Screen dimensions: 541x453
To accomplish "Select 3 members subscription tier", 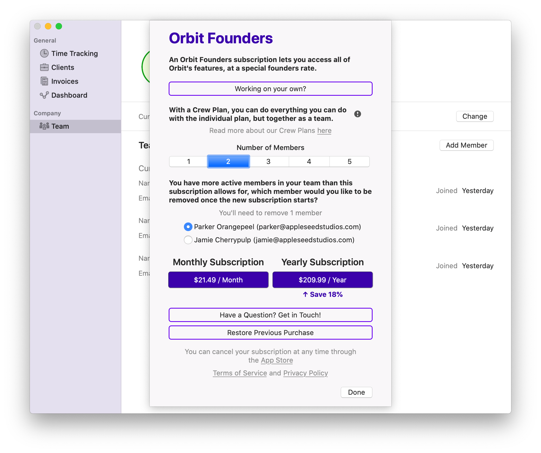I will (269, 161).
